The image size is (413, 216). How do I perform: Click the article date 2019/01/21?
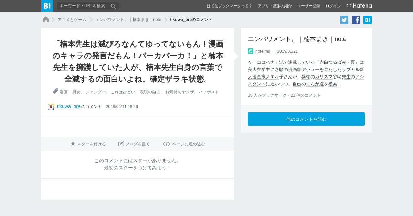[x=287, y=51]
